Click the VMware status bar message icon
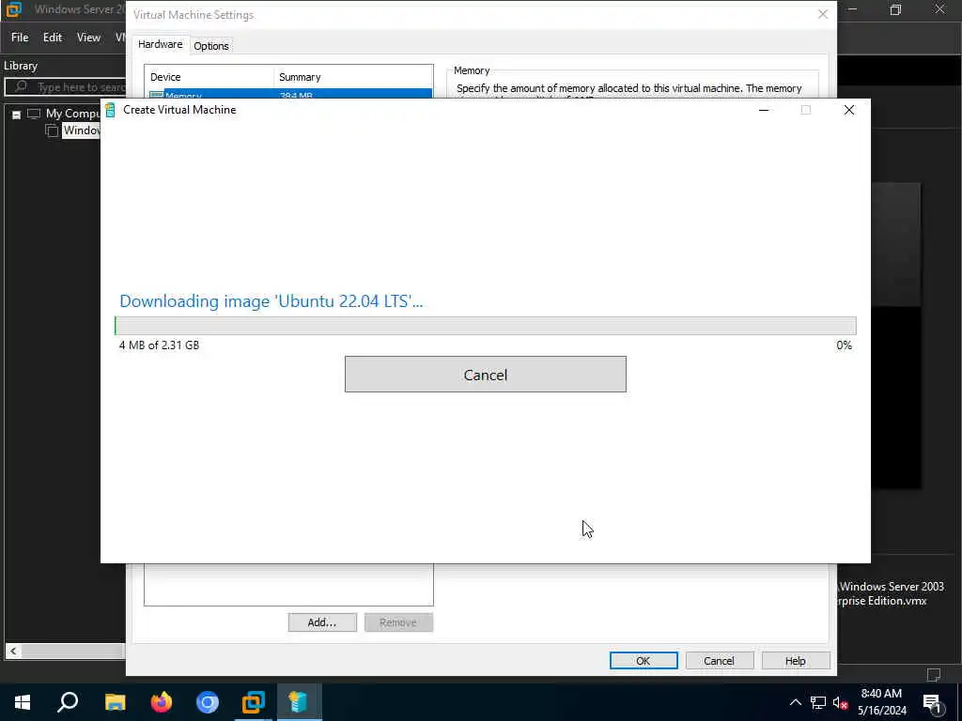The width and height of the screenshot is (962, 721). [x=933, y=674]
